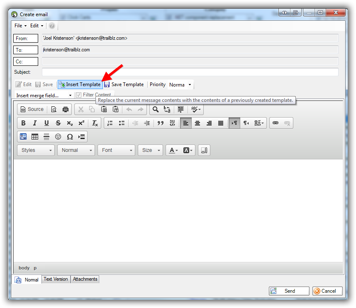Open the find (magnifier) tool
Image resolution: width=356 pixels, height=308 pixels.
coord(155,109)
